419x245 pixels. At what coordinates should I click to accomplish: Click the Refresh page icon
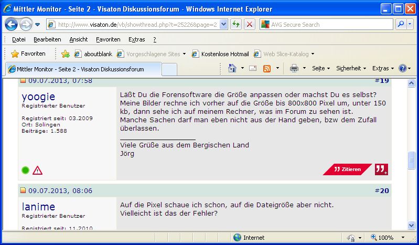[x=236, y=25]
